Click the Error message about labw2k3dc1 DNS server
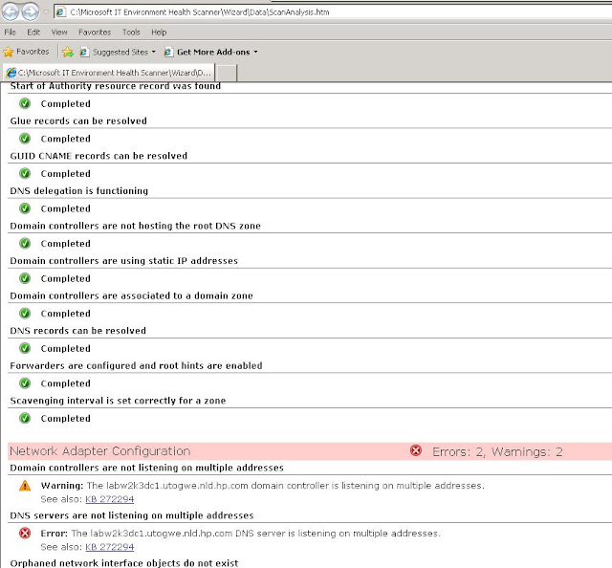The height and width of the screenshot is (568, 612). click(240, 534)
